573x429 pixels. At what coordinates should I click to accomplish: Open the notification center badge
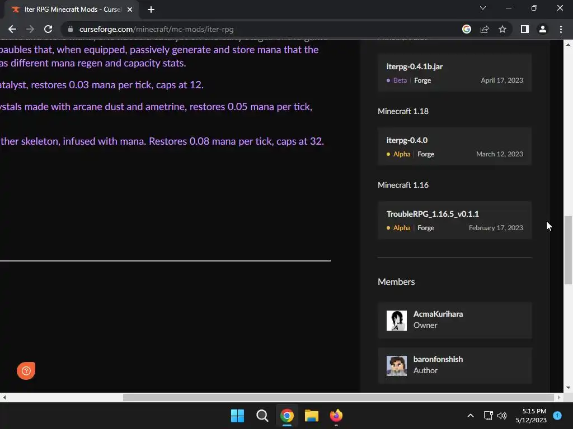point(557,415)
